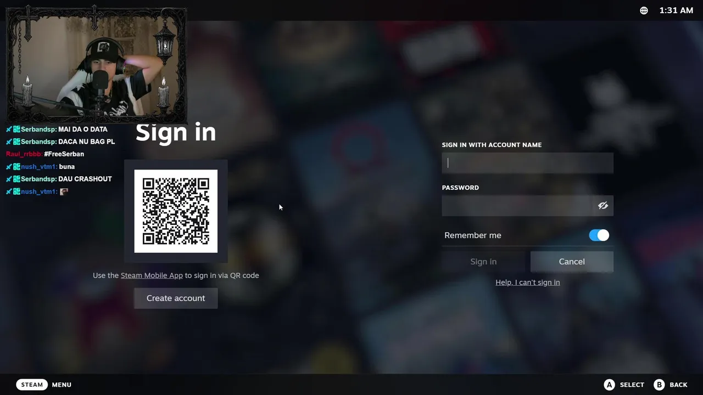This screenshot has height=395, width=703.
Task: Click the Create account button
Action: (x=176, y=298)
